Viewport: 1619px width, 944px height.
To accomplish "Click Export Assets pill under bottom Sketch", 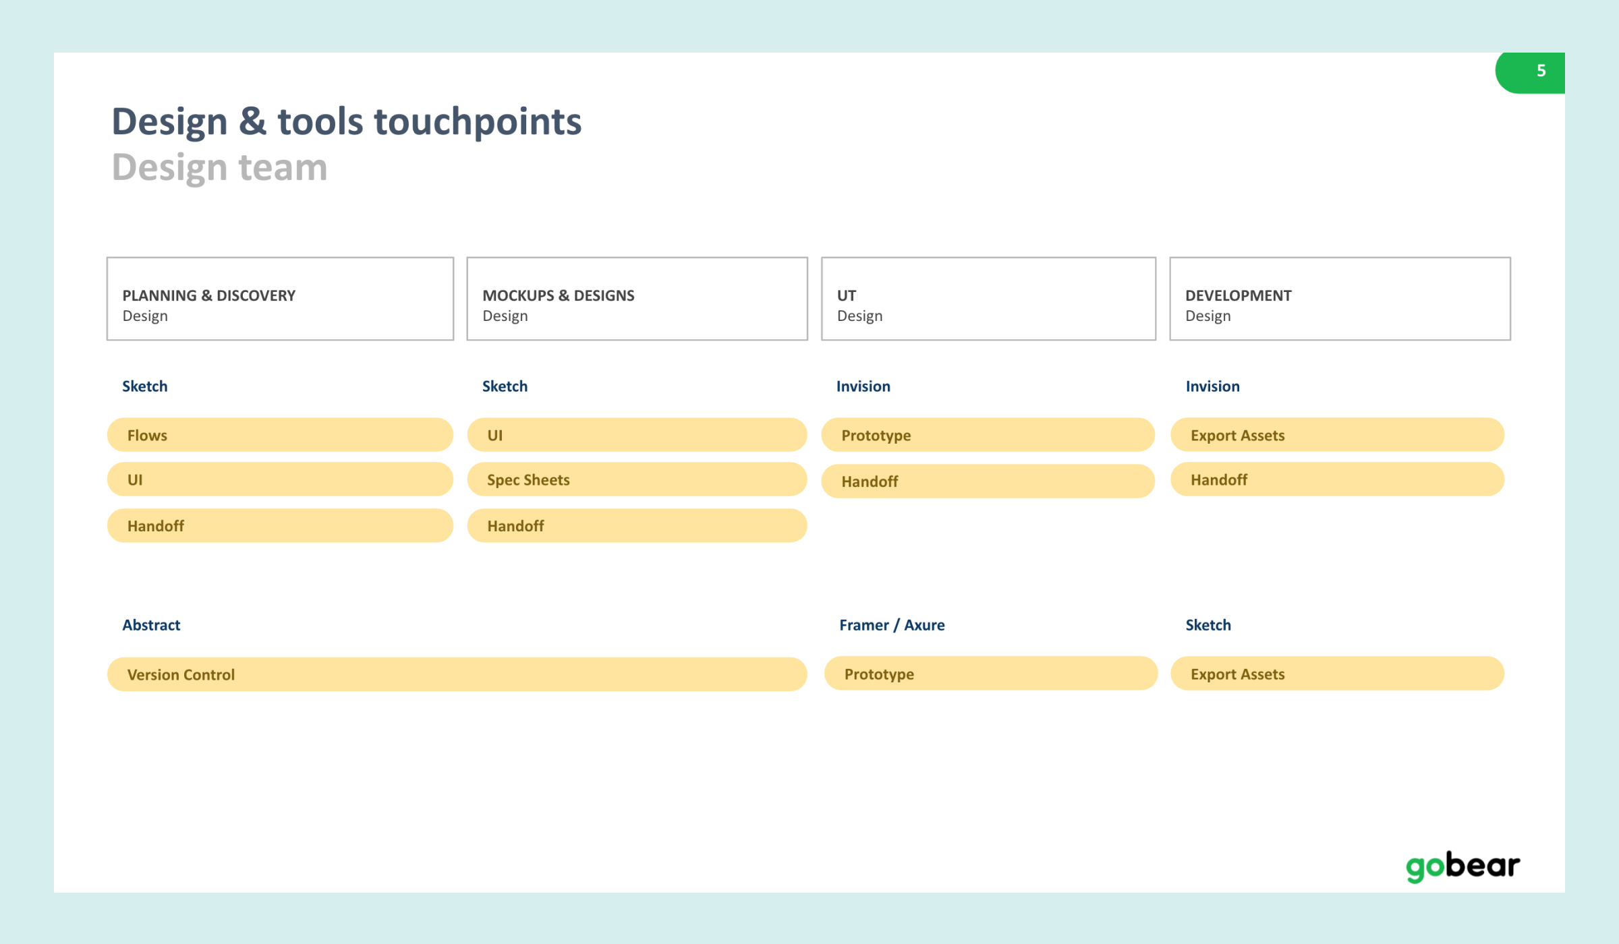I will (x=1337, y=674).
